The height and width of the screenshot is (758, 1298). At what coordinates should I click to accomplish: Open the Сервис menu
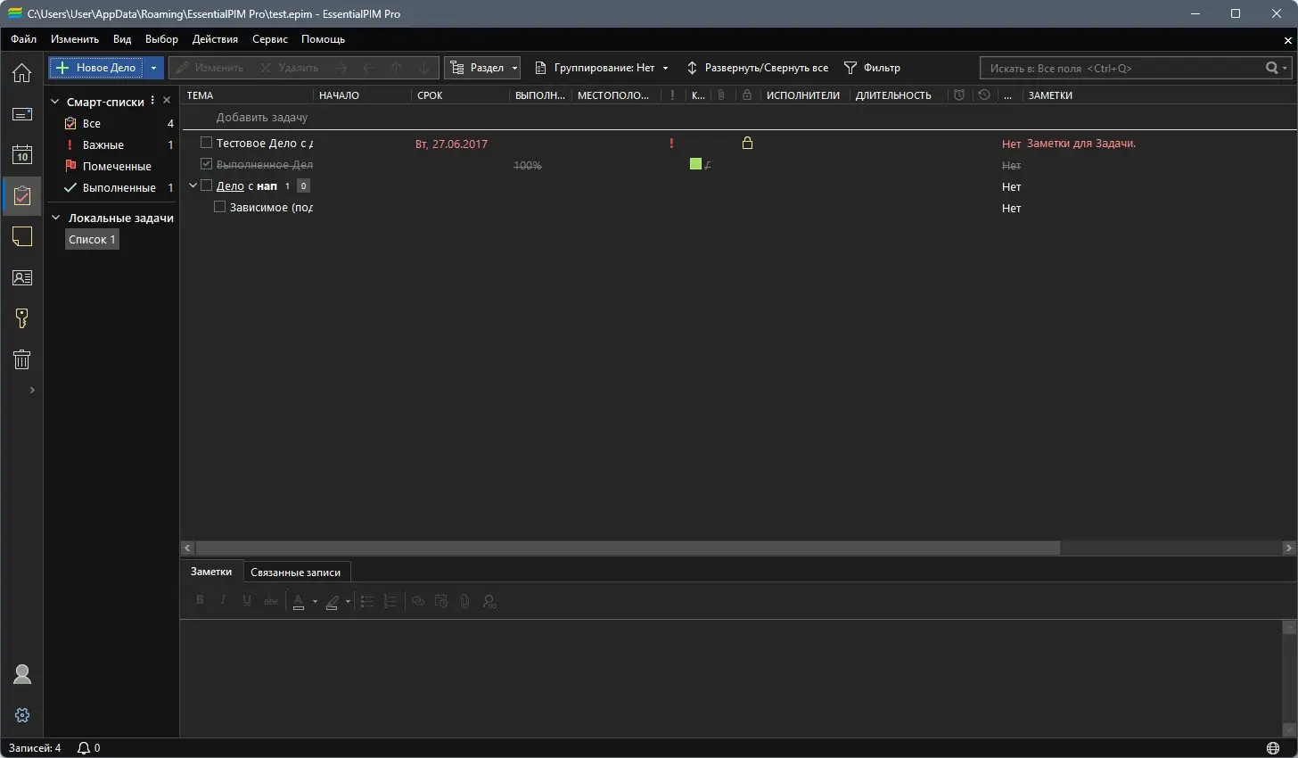tap(270, 39)
